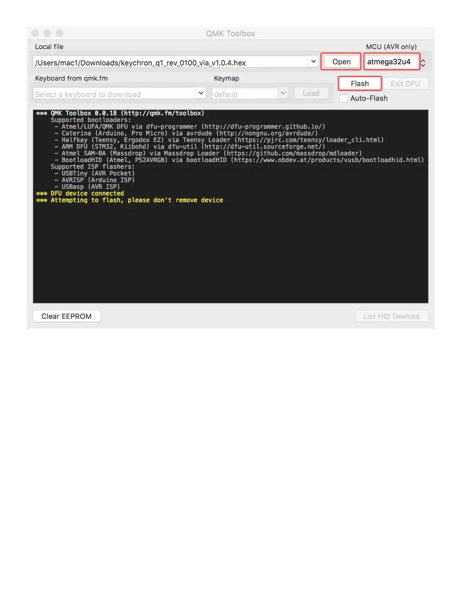Screen dimensions: 456x590
Task: Enable the Auto-Flash checkbox
Action: pos(343,98)
